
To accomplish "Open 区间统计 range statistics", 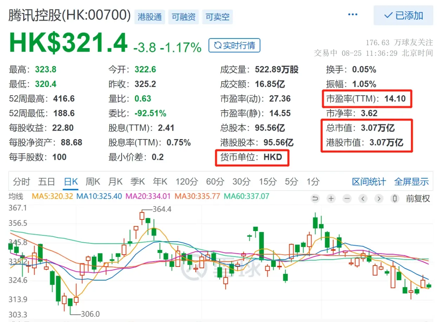I will [x=369, y=182].
